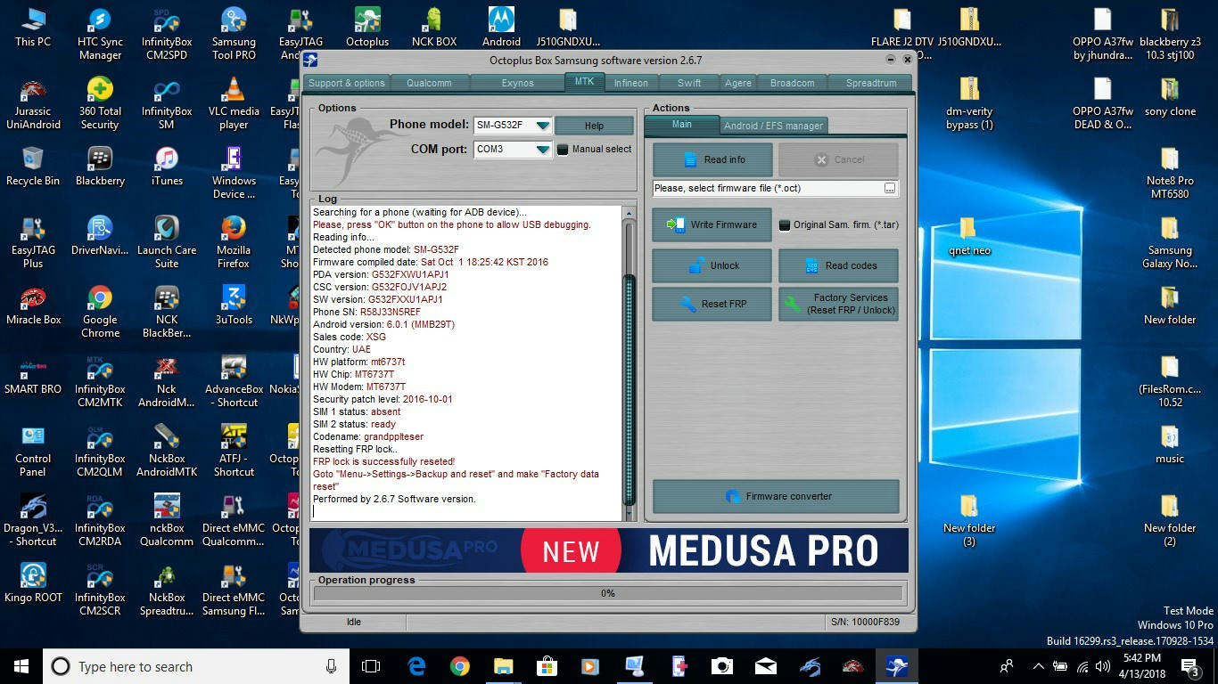
Task: Select the Jurassic UniAndroid desktop icon
Action: 33,104
